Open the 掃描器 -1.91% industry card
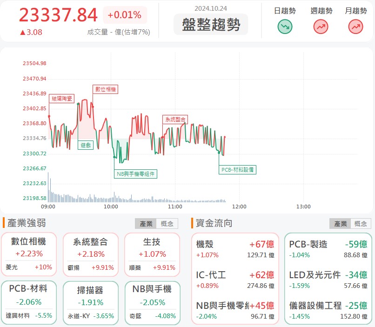Image resolution: width=375 pixels, height=327 pixels. pyautogui.click(x=90, y=303)
